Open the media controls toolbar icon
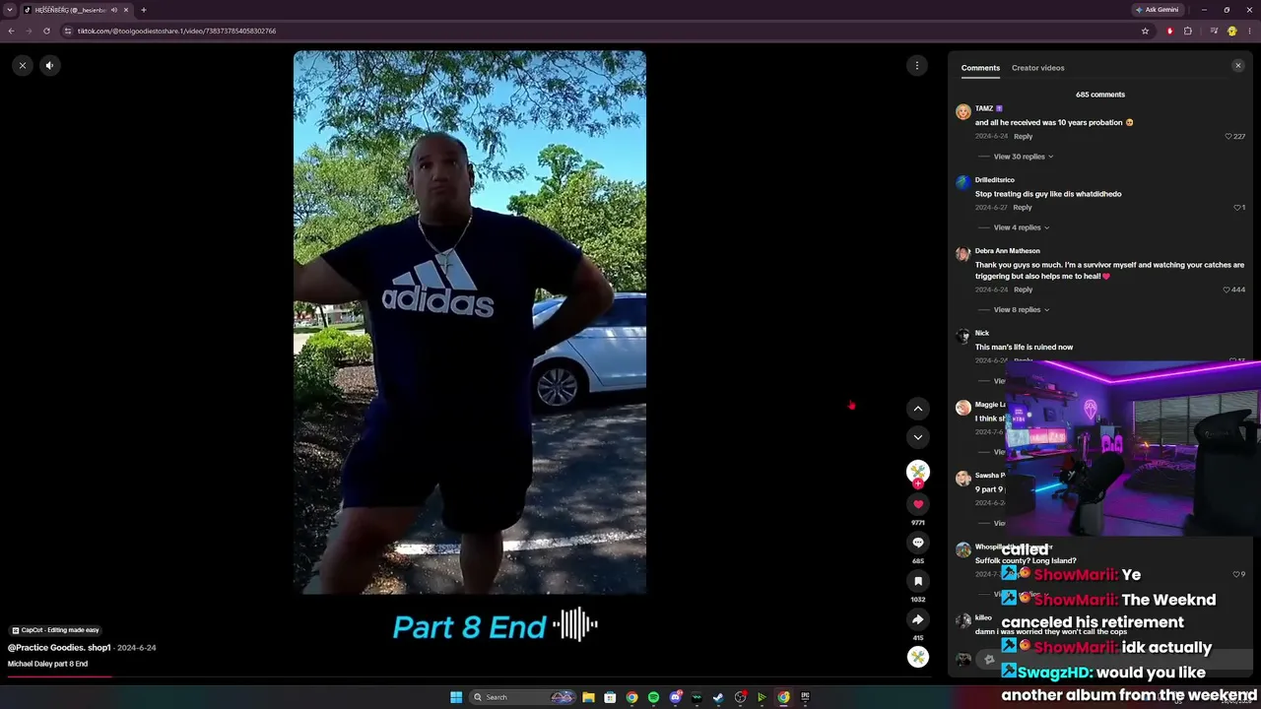 [x=1214, y=31]
